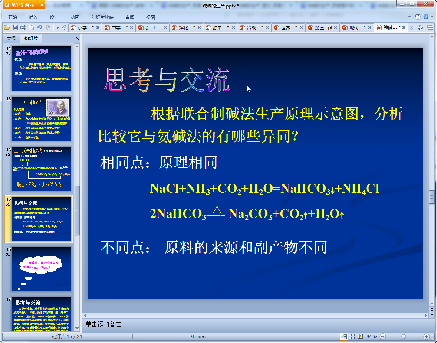Screen dimensions: 437x343
Task: Click the Save floppy disk icon
Action: coord(15,27)
